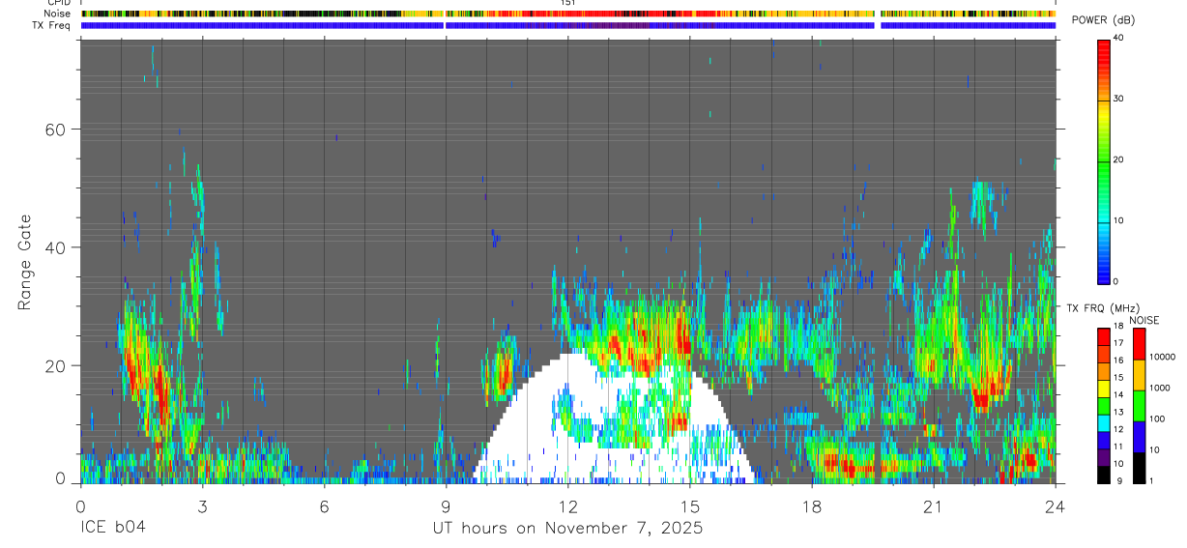Select the green segment of the NOISE scale
The width and height of the screenshot is (1187, 548).
pos(1138,406)
